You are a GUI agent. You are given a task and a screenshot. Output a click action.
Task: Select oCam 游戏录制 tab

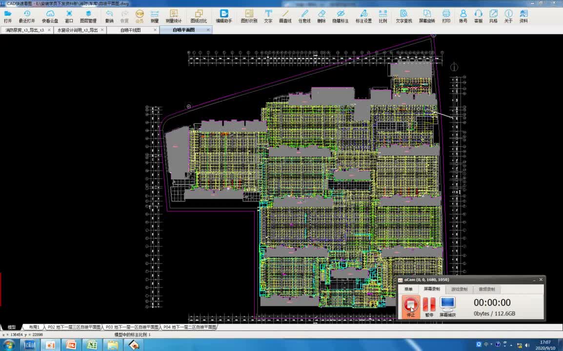(459, 289)
